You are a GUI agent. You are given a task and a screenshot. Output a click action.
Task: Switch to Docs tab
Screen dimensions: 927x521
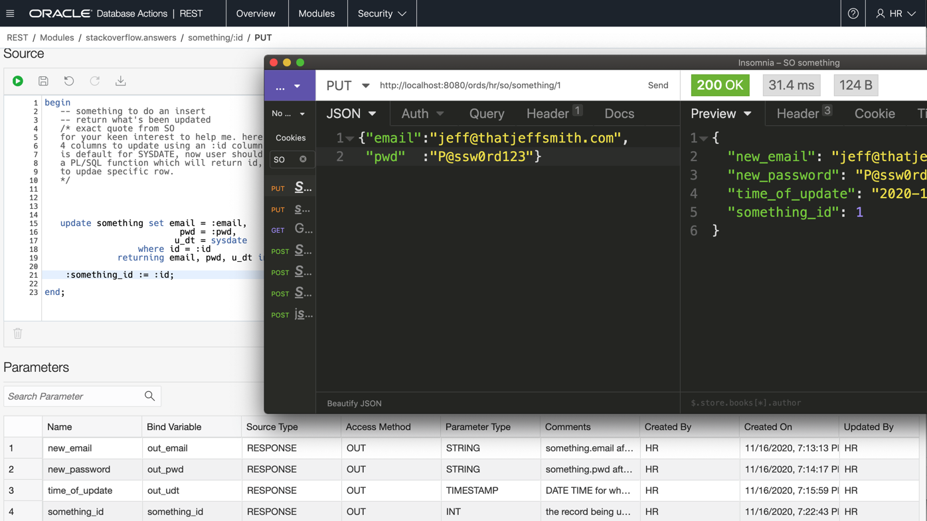click(619, 113)
